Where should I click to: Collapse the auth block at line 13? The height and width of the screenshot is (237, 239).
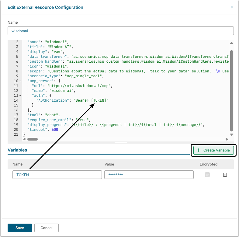tap(20, 96)
